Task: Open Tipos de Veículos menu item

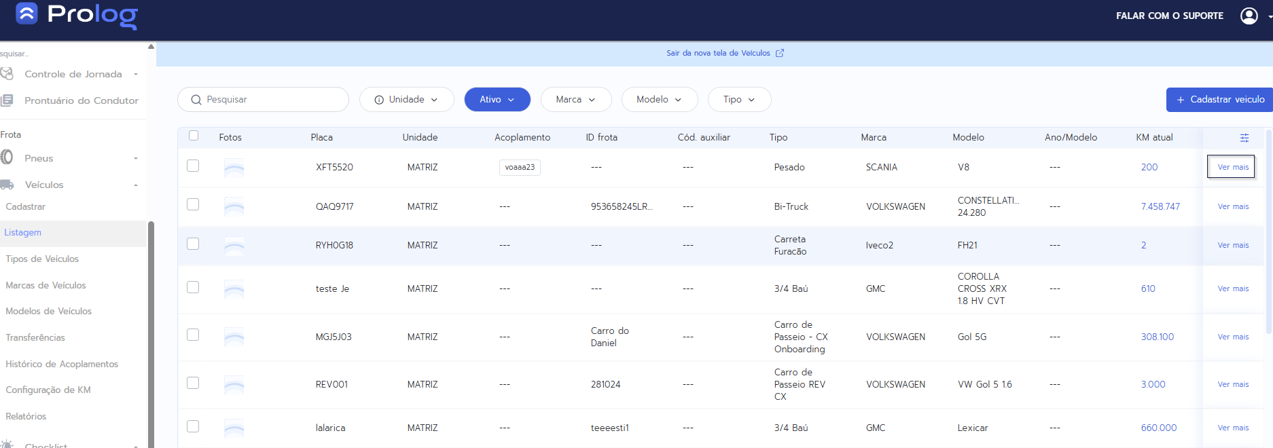Action: click(42, 259)
